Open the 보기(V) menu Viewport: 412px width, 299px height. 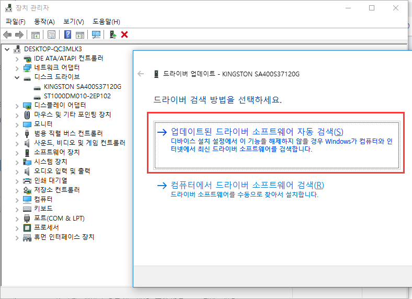coord(74,21)
